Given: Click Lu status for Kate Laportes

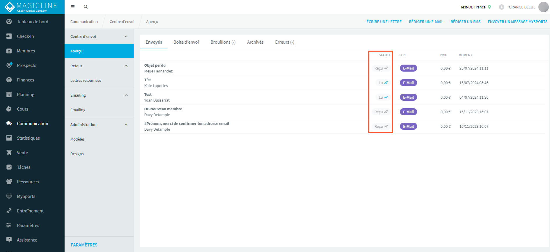Looking at the screenshot, I should (x=383, y=83).
